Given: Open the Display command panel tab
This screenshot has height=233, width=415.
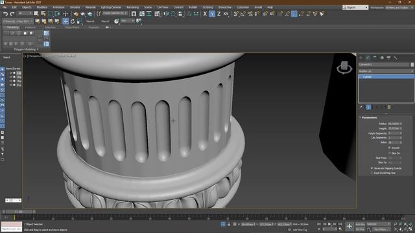Looking at the screenshot, I should pos(388,58).
